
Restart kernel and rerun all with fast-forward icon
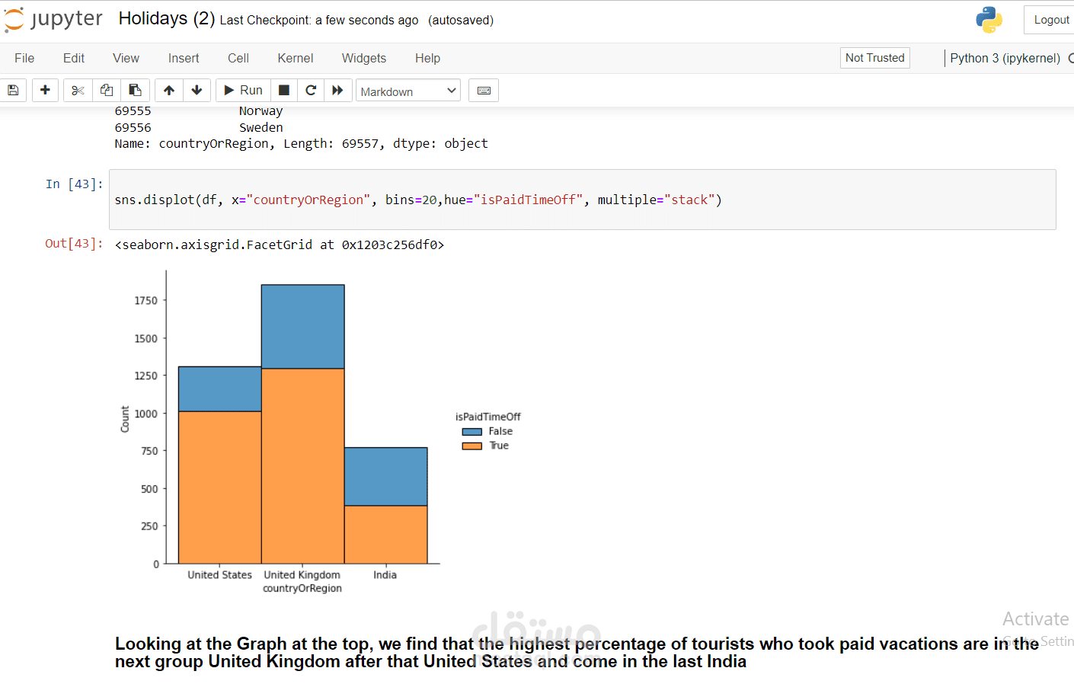[337, 91]
